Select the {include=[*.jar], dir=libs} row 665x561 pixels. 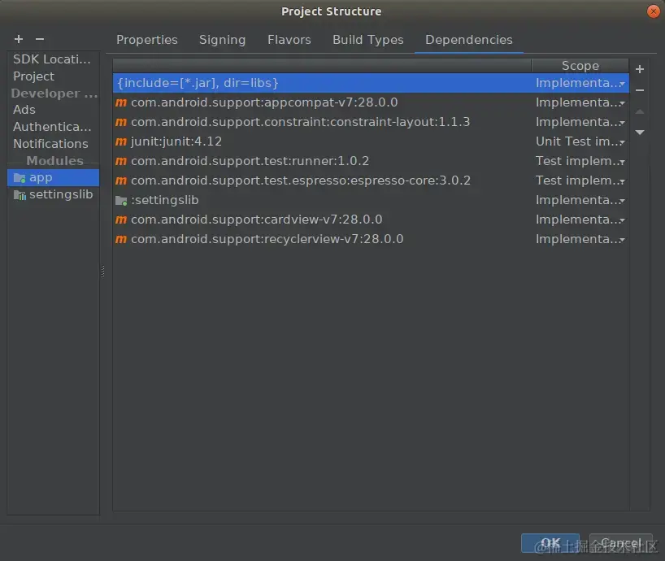point(371,83)
